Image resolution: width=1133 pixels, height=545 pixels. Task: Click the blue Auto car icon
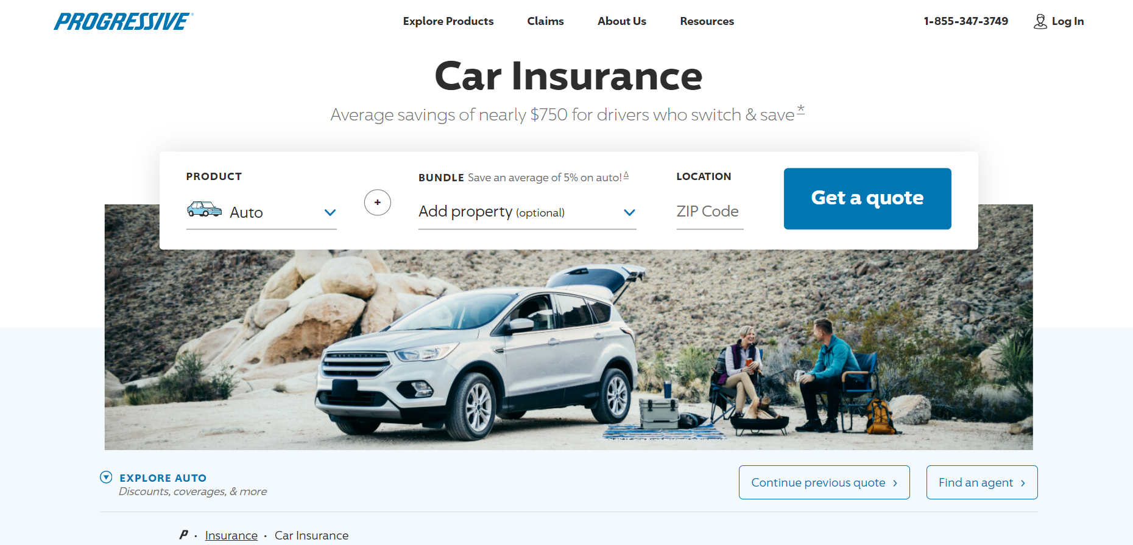click(x=205, y=209)
